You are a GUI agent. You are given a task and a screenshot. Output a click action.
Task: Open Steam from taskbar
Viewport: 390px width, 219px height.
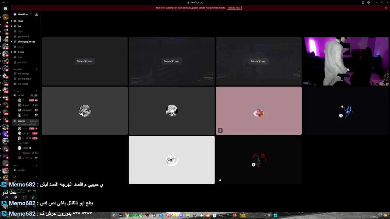pyautogui.click(x=154, y=215)
